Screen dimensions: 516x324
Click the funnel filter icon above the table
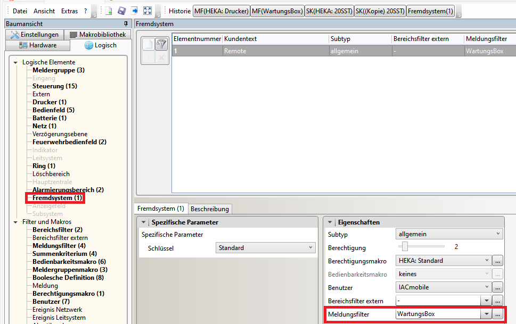[x=161, y=44]
